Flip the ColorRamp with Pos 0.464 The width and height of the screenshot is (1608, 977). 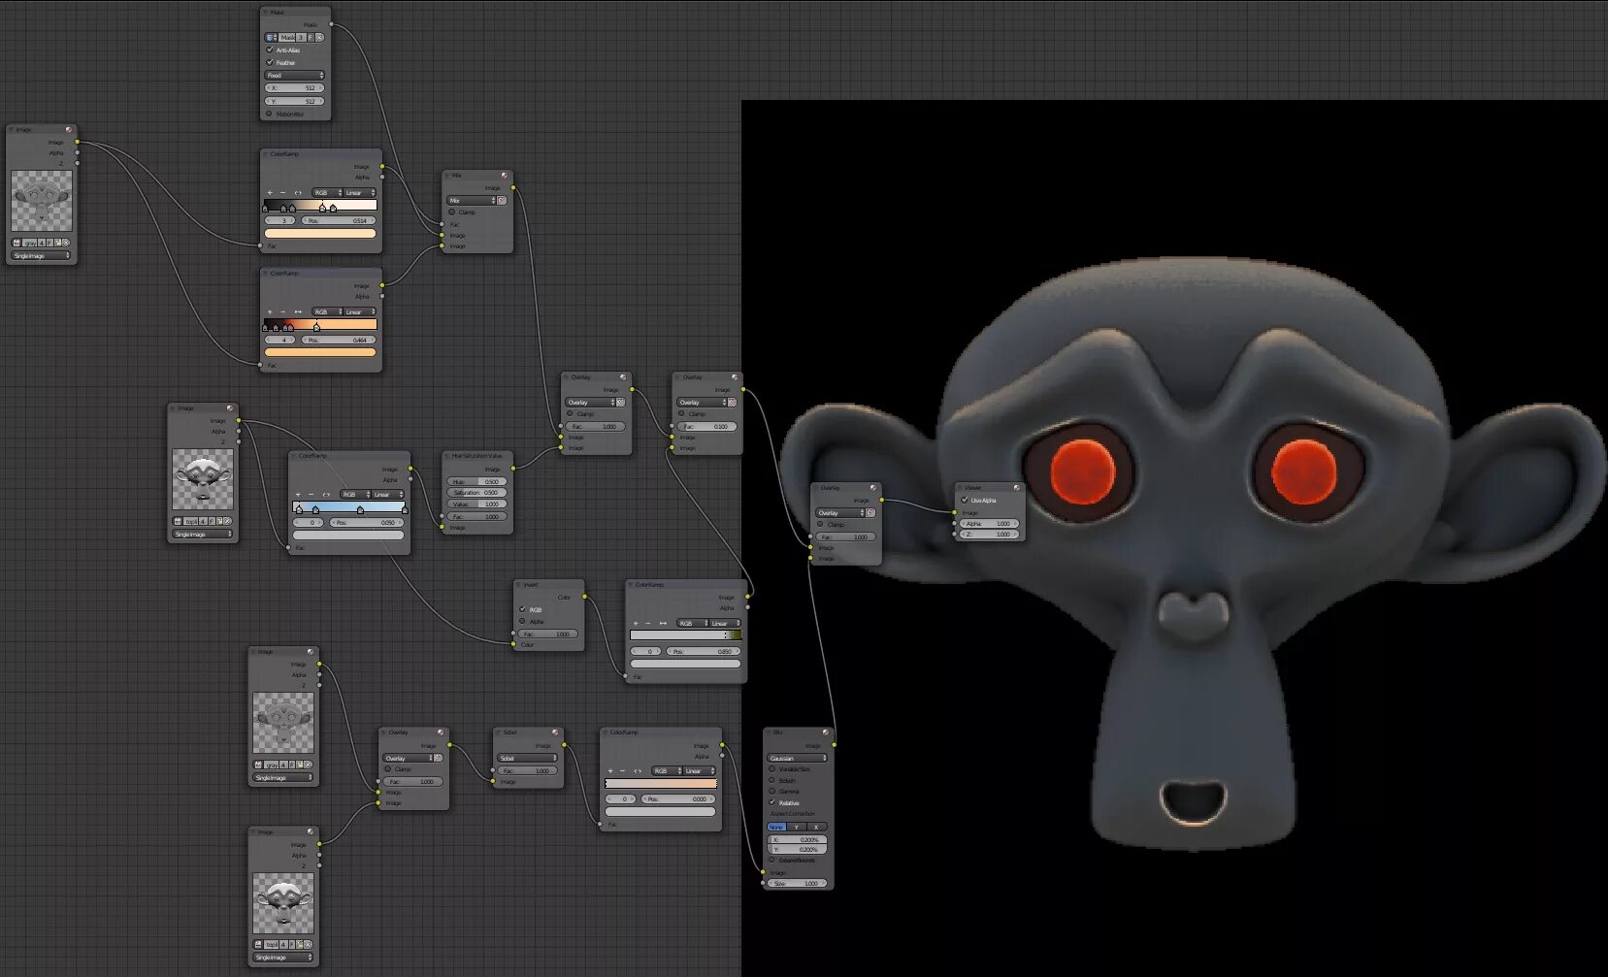click(x=297, y=312)
